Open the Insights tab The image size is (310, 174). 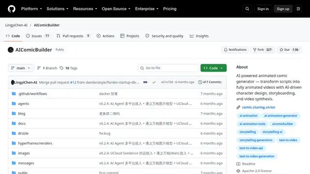(199, 36)
